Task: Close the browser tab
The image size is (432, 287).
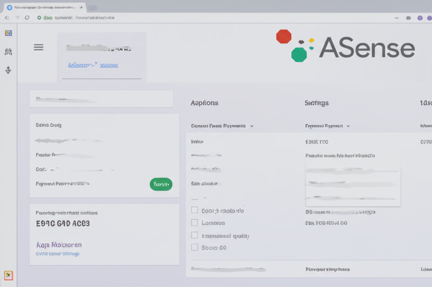Action: tap(81, 8)
